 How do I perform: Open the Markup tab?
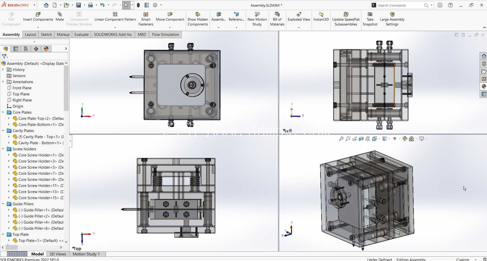(63, 35)
